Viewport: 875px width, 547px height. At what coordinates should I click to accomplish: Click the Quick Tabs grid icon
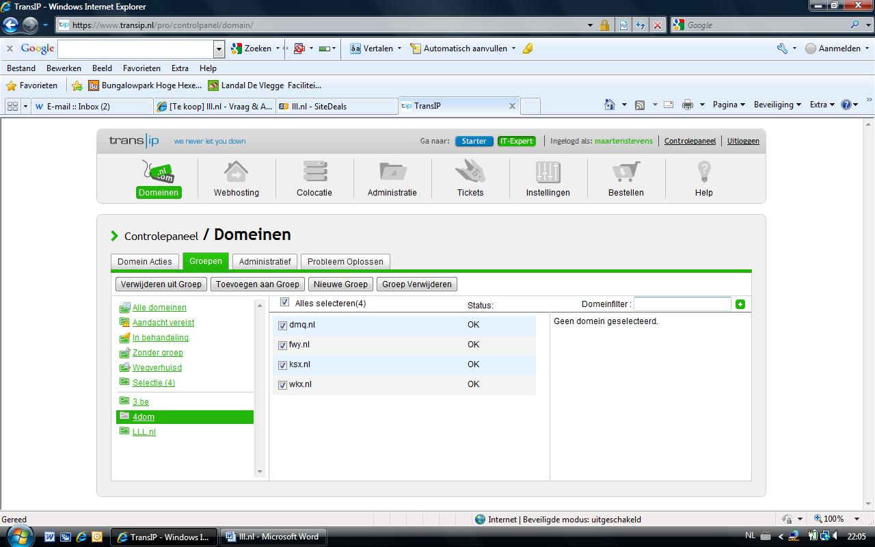tap(12, 106)
